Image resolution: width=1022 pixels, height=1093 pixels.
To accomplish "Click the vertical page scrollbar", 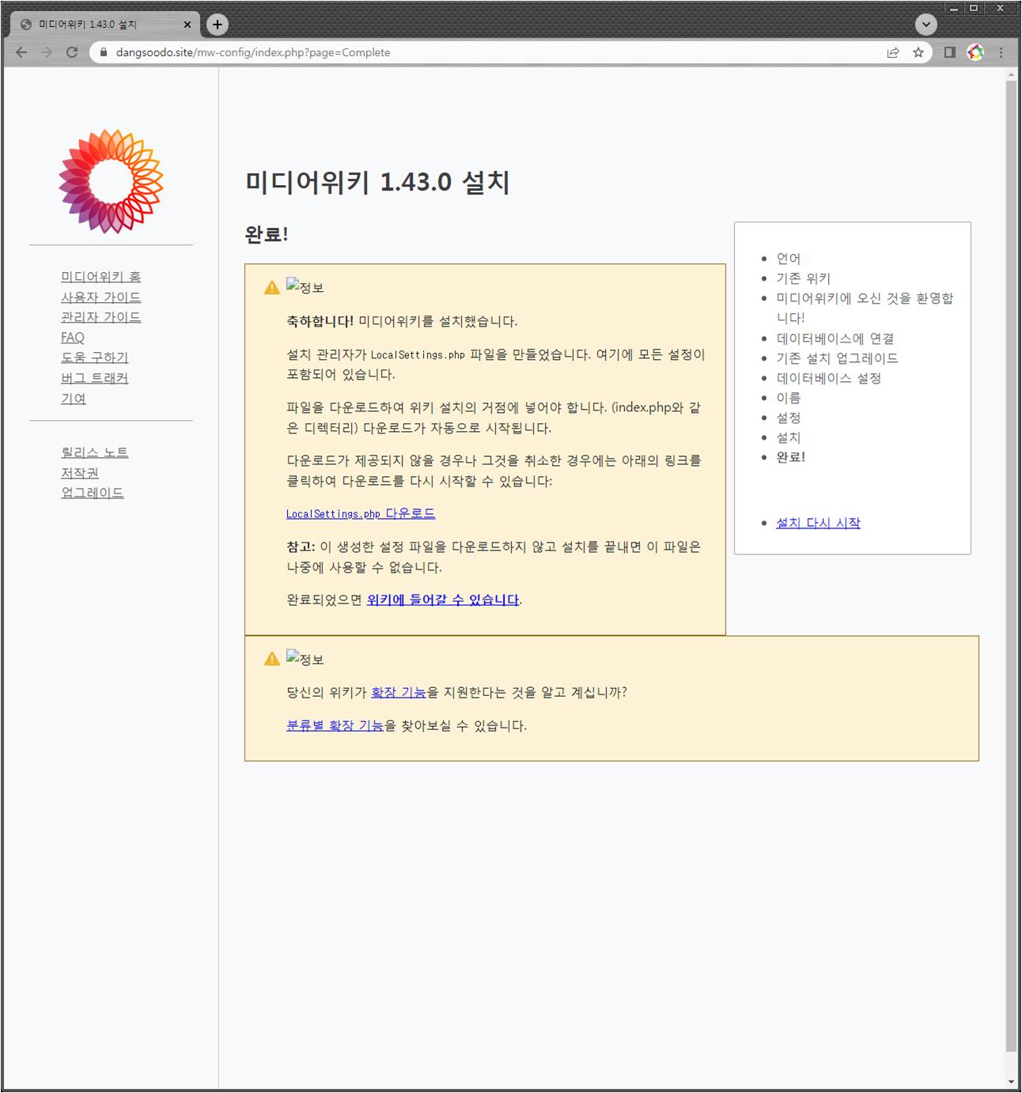I will point(1011,554).
